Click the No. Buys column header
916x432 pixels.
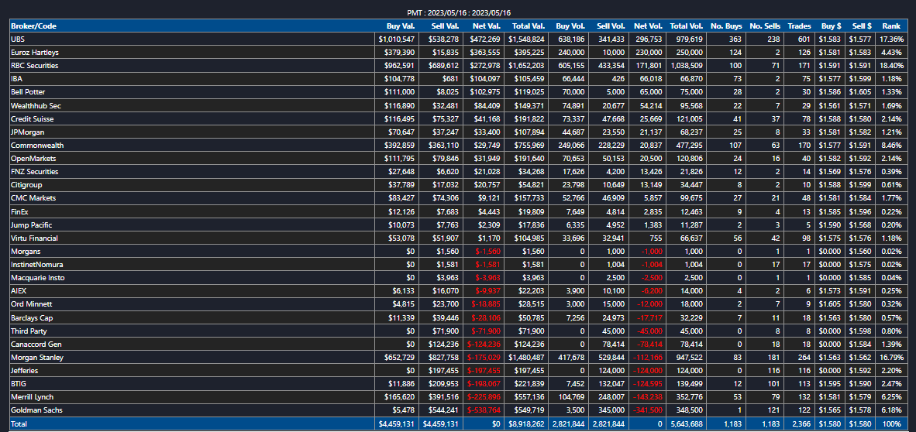pyautogui.click(x=727, y=26)
